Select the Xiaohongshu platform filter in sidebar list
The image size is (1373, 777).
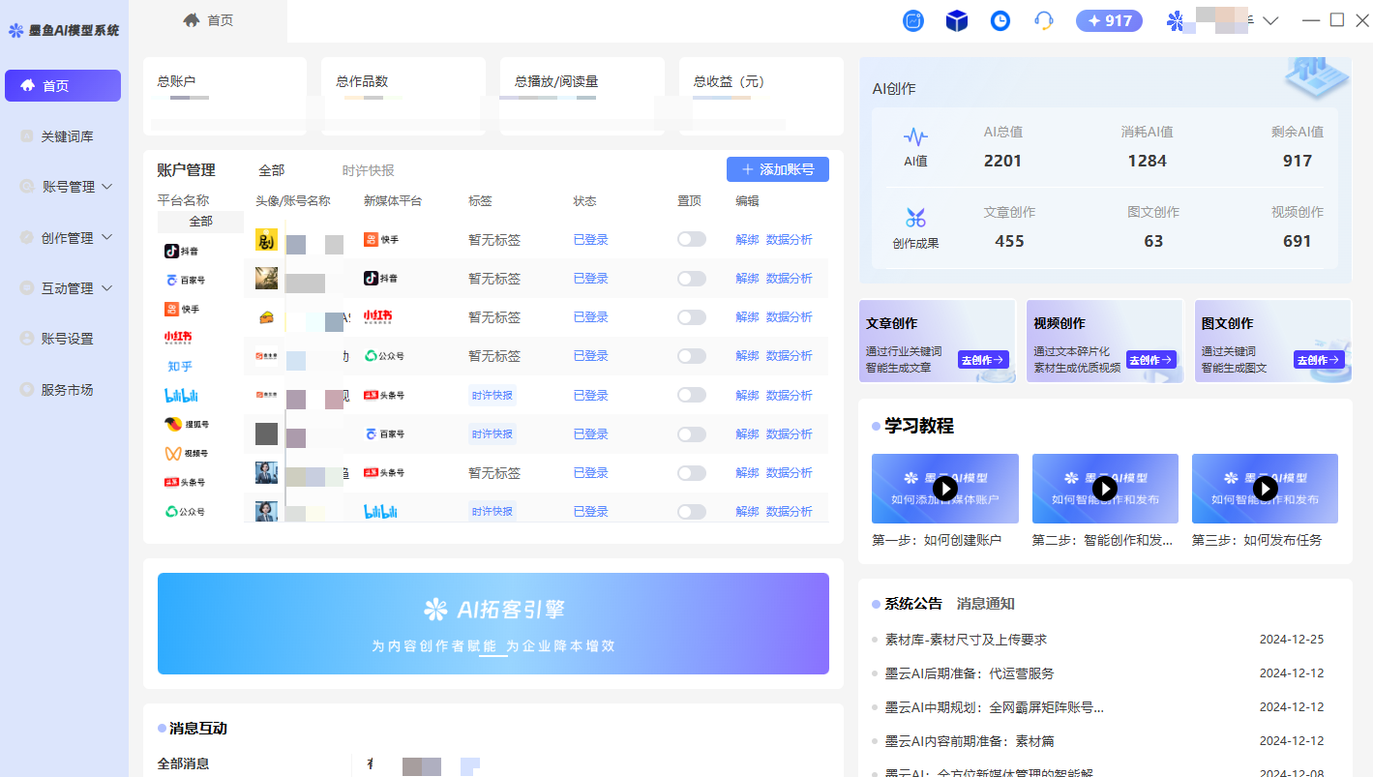(x=178, y=338)
